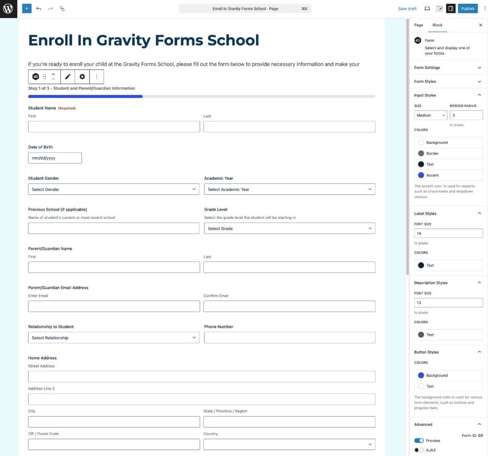Click Save draft
Image resolution: width=488 pixels, height=456 pixels.
point(407,9)
